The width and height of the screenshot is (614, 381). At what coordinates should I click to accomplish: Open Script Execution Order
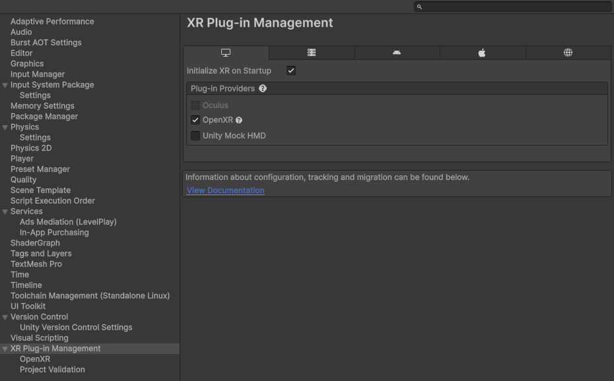[x=52, y=201]
